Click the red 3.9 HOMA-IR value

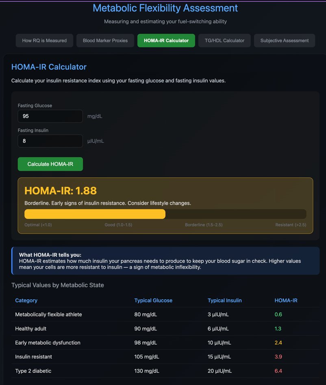278,357
